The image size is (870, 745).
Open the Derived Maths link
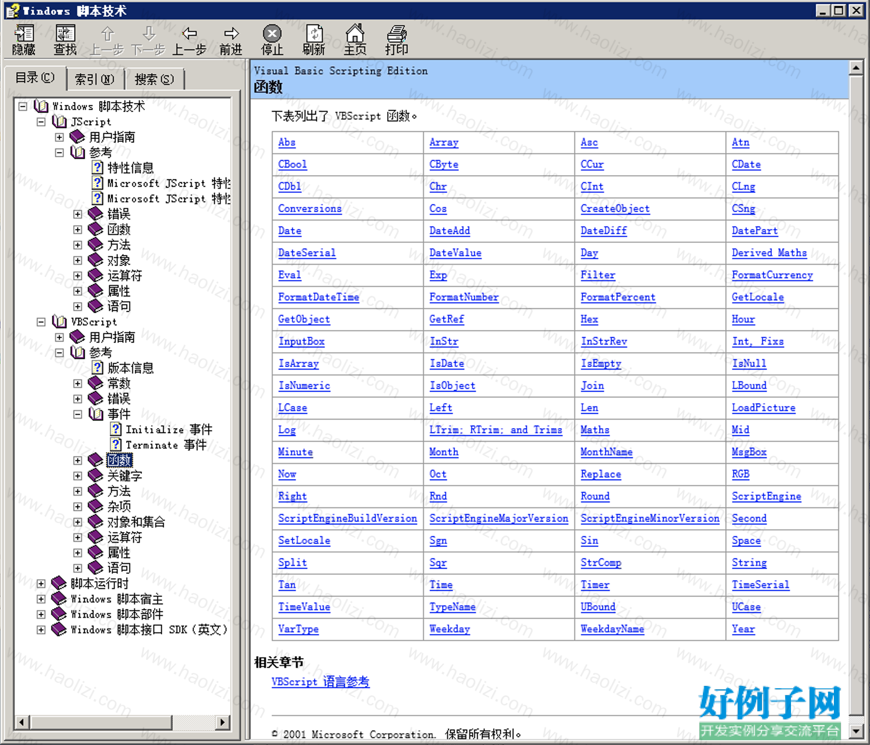tap(769, 253)
